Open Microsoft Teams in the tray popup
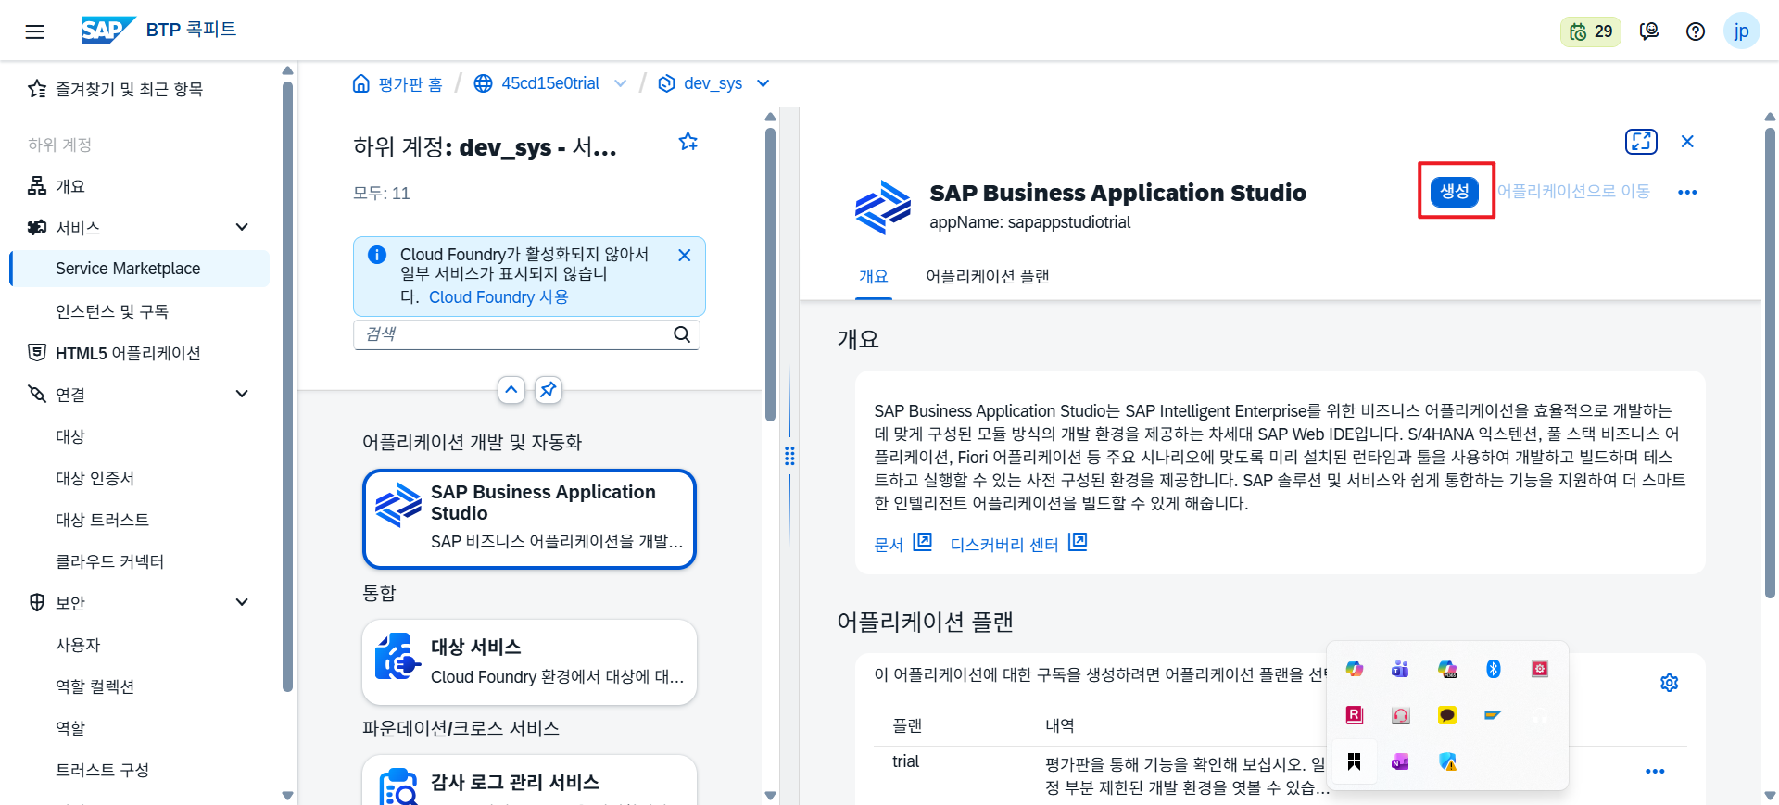 coord(1400,669)
